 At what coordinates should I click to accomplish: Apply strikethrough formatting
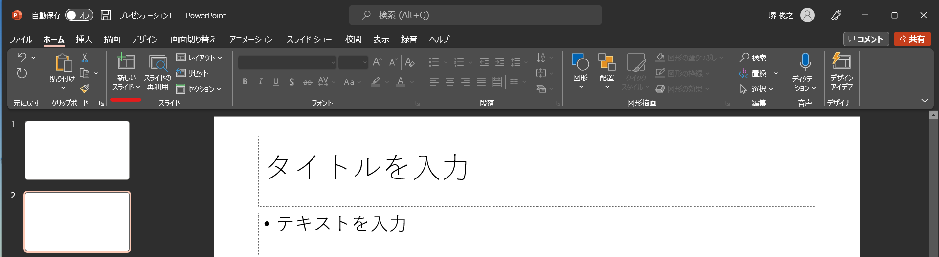pos(307,82)
